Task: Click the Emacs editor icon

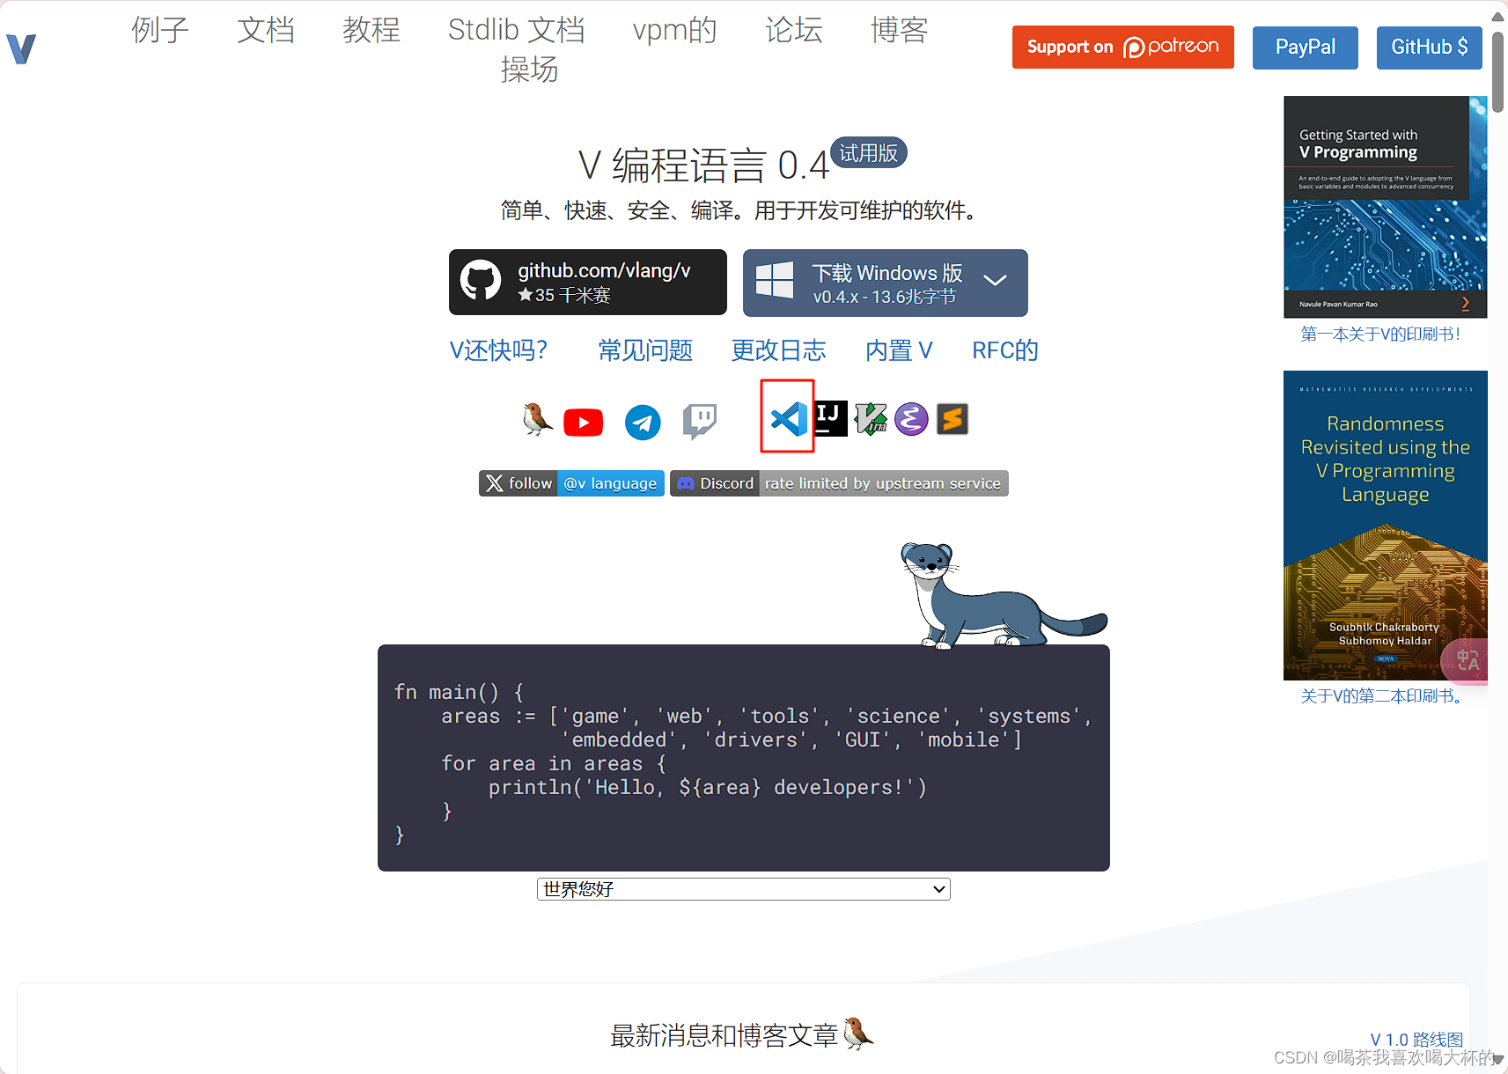Action: coord(910,418)
